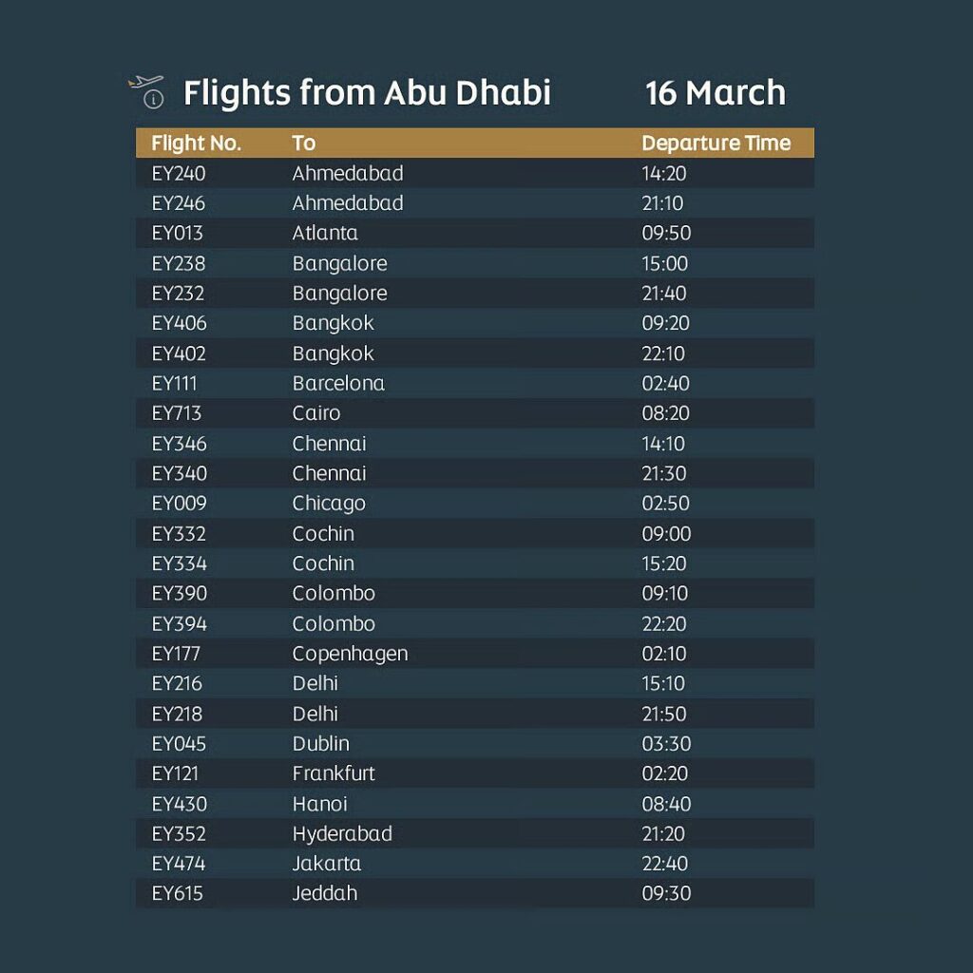The width and height of the screenshot is (973, 973).
Task: Select flight number EY240
Action: [178, 173]
